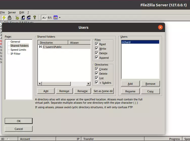Select IP Filter page tree item
The width and height of the screenshot is (190, 141).
coord(15,54)
